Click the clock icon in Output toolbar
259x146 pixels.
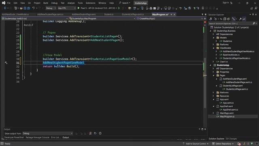click(x=100, y=133)
